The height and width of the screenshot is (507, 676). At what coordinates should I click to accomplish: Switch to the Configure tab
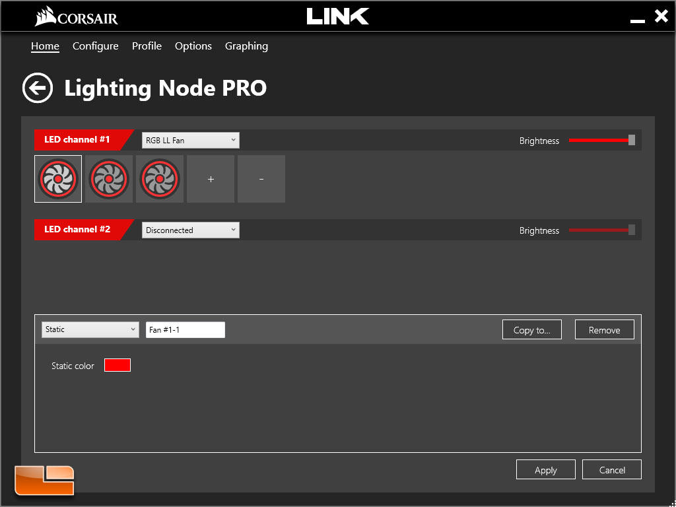pos(95,46)
